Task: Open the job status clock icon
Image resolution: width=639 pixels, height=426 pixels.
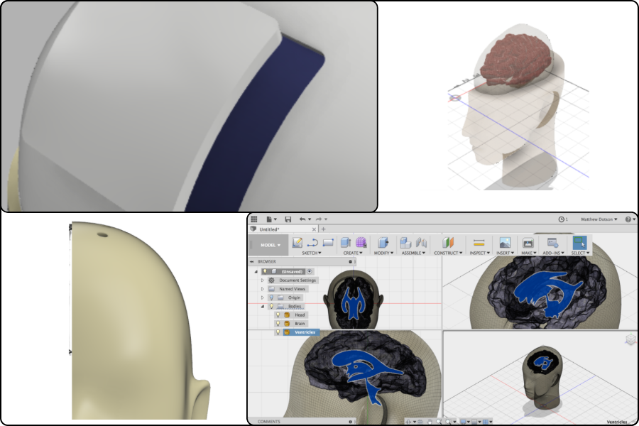Action: [561, 219]
